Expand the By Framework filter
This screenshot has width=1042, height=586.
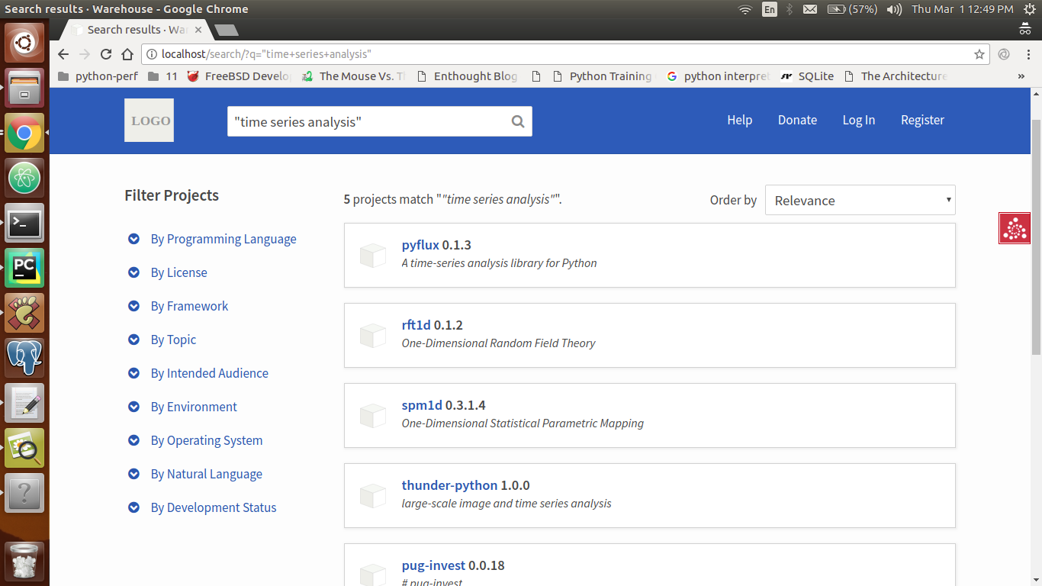coord(178,306)
